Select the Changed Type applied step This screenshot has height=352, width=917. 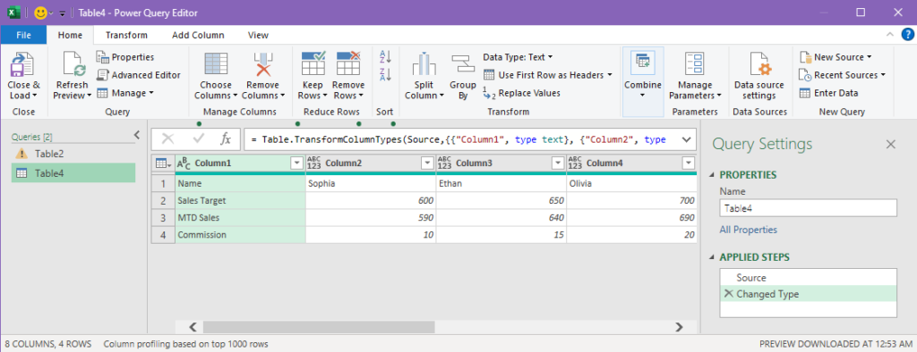809,294
